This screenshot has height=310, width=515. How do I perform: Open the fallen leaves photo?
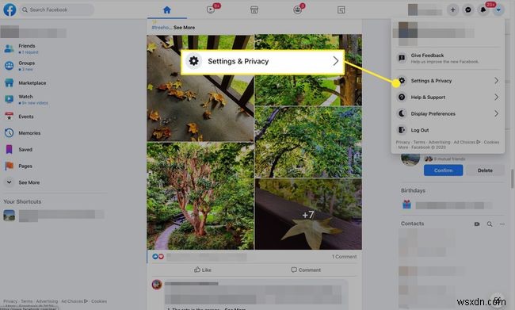point(200,88)
